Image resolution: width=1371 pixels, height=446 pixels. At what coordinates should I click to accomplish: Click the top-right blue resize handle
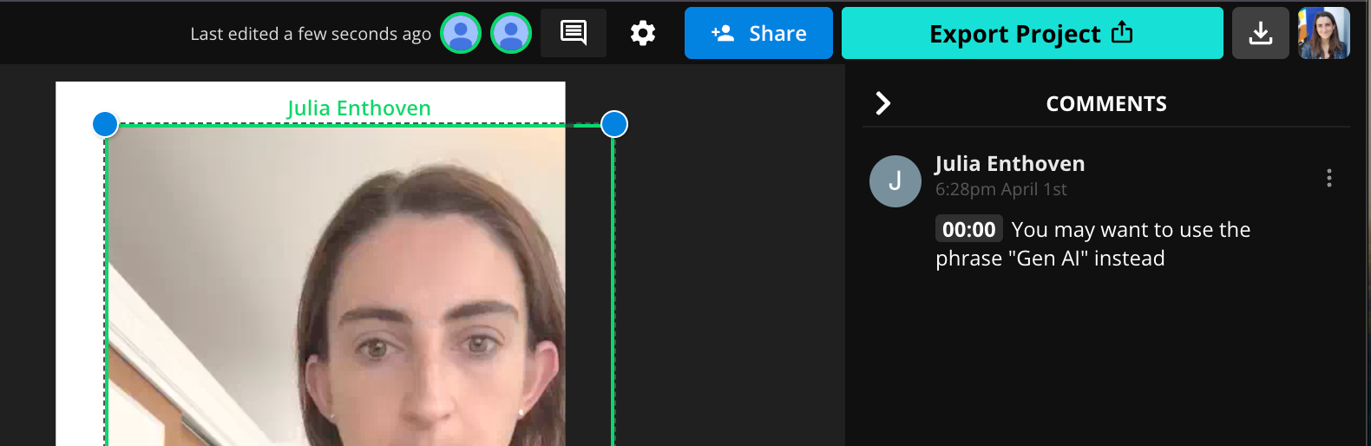point(614,124)
